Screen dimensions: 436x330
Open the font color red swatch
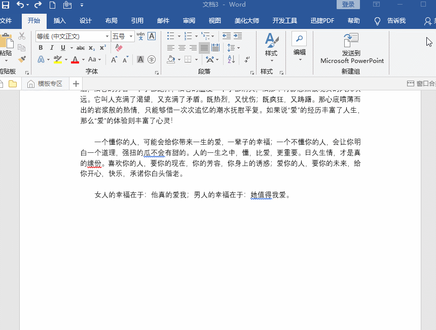click(75, 59)
